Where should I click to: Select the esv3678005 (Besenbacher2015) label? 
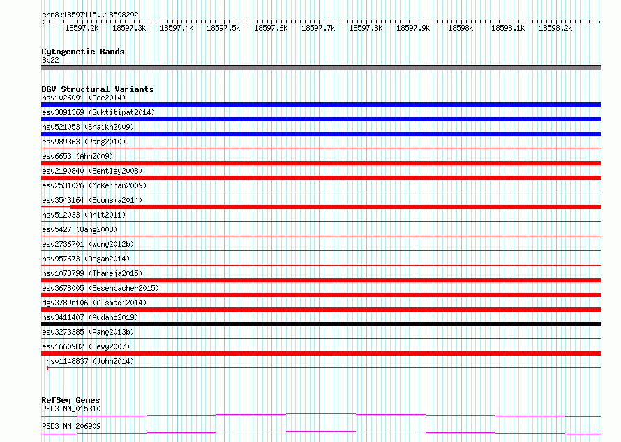pos(100,288)
